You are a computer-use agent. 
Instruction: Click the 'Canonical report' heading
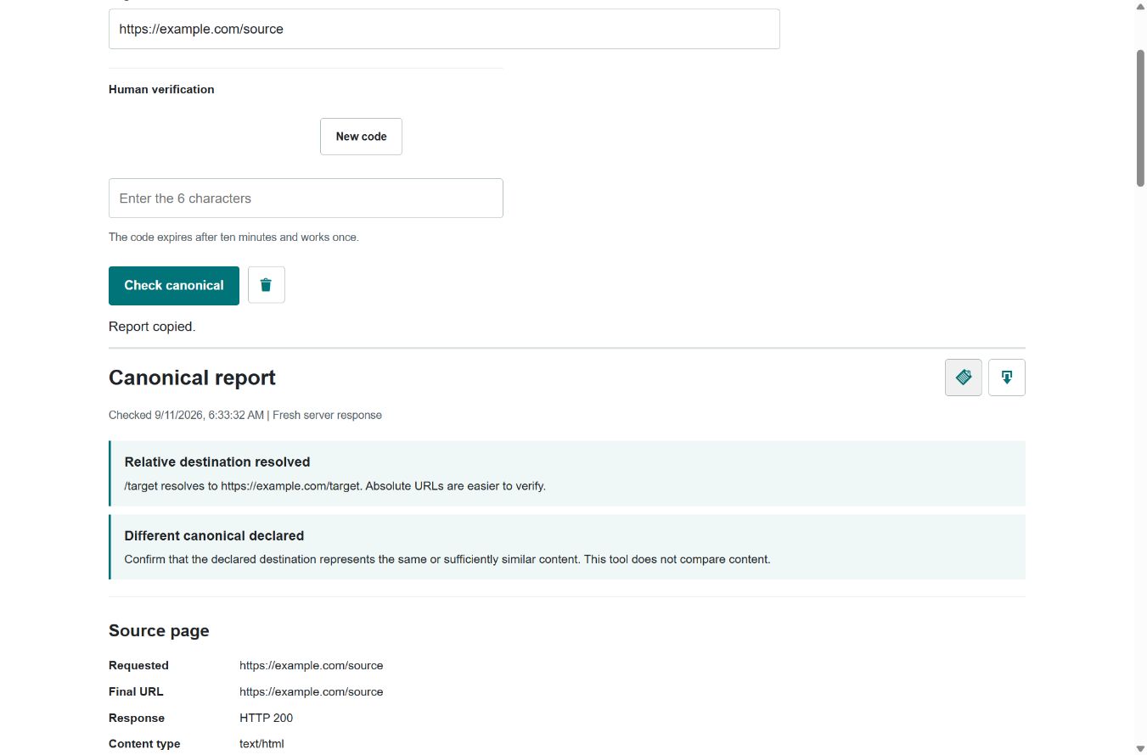click(192, 377)
